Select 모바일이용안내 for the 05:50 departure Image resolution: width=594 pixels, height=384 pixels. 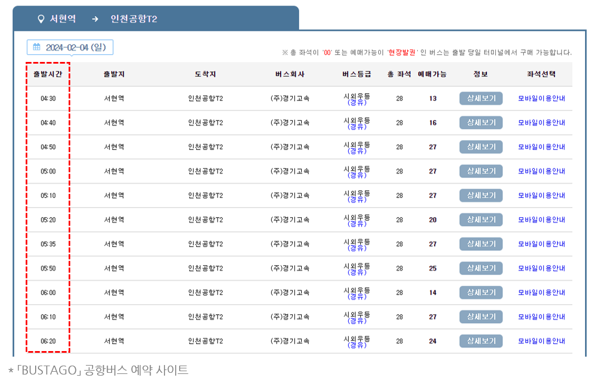point(542,268)
